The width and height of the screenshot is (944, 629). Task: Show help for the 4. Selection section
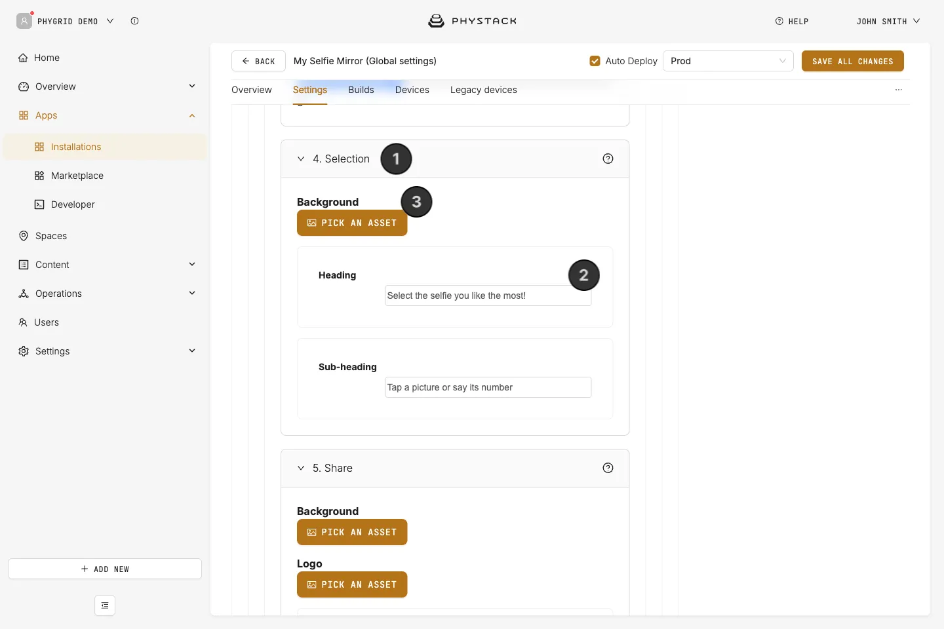coord(608,159)
